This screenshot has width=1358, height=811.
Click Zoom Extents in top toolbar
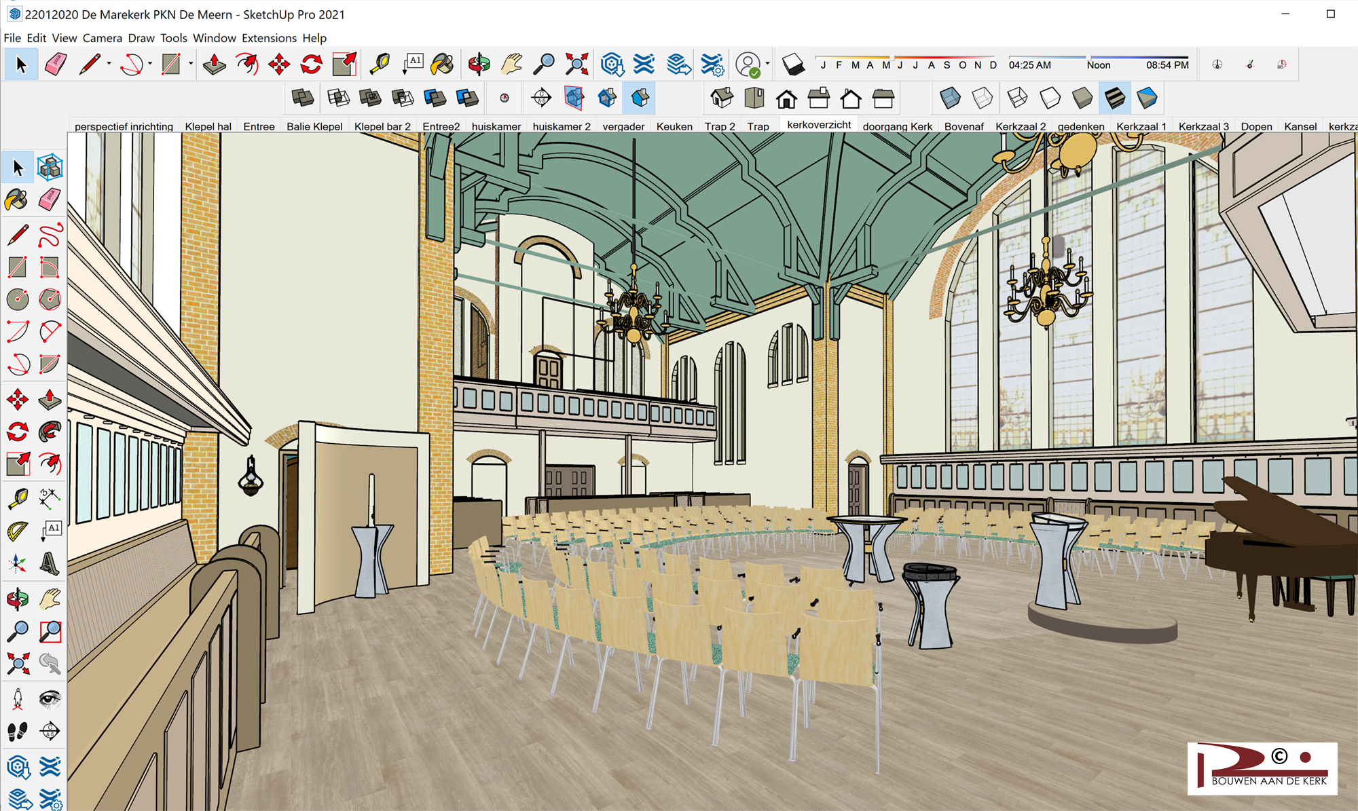pos(576,64)
